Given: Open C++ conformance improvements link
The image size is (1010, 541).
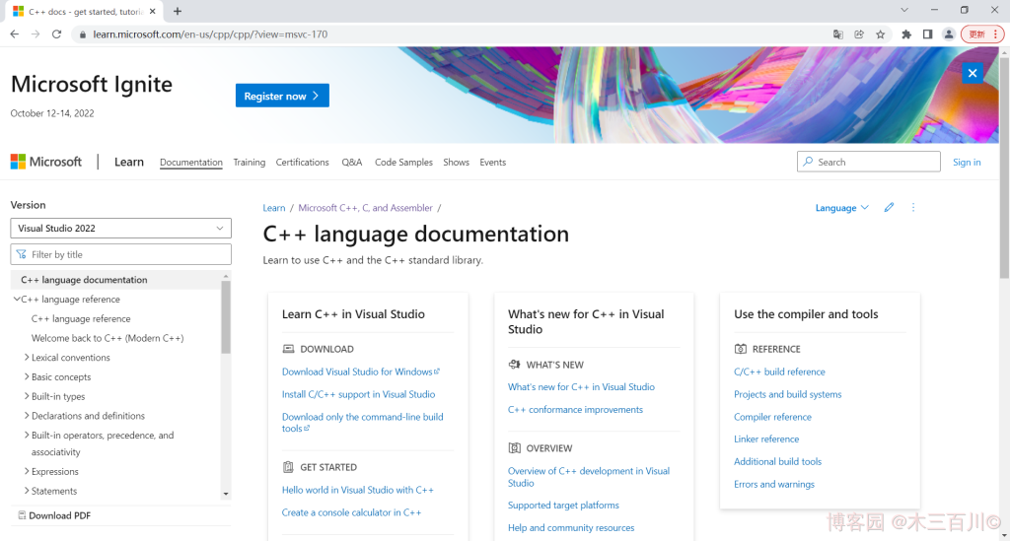Looking at the screenshot, I should tap(575, 409).
